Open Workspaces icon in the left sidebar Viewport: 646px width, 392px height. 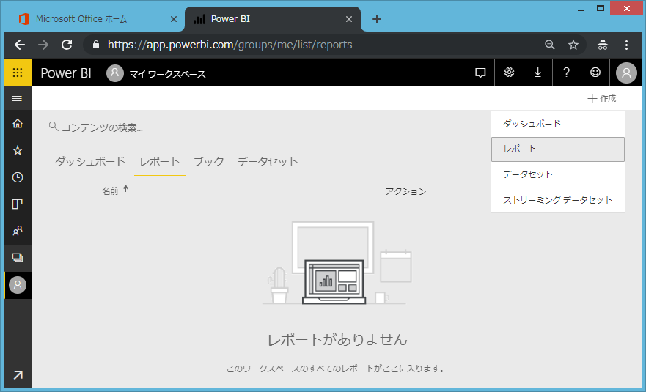click(x=18, y=258)
